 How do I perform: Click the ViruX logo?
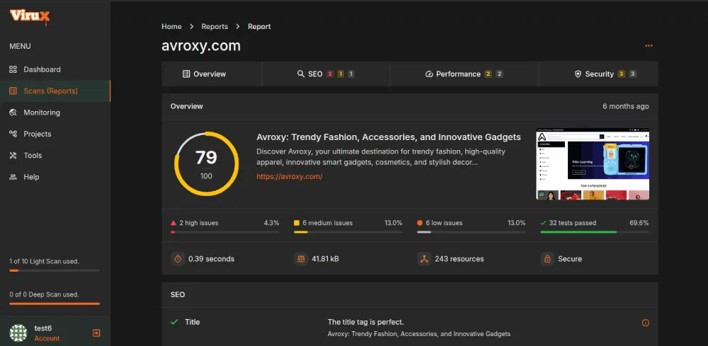click(x=30, y=17)
